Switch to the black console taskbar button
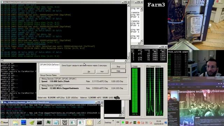Screen dimensions: 224x126 [39, 122]
